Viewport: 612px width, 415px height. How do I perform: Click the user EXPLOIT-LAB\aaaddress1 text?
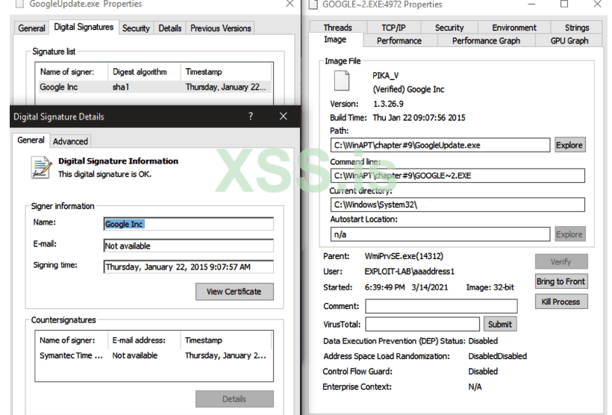click(x=409, y=272)
